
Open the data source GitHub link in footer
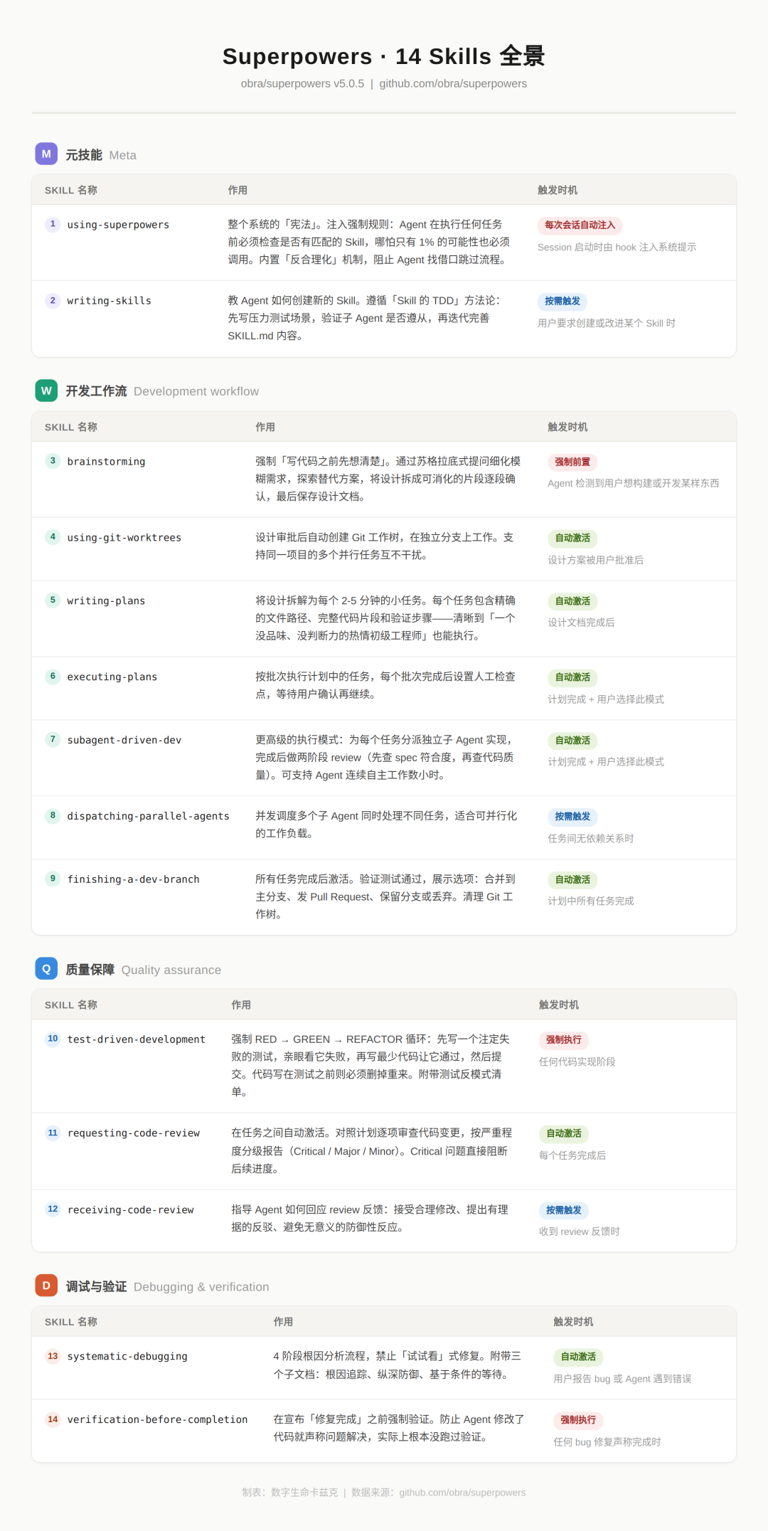click(462, 1493)
